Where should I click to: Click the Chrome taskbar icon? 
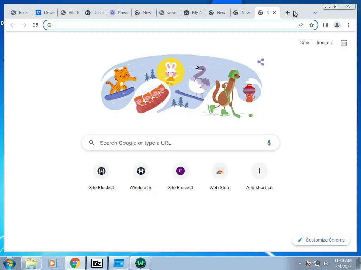point(75,263)
